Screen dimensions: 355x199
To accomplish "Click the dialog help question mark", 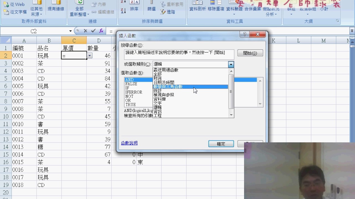I will (245, 34).
